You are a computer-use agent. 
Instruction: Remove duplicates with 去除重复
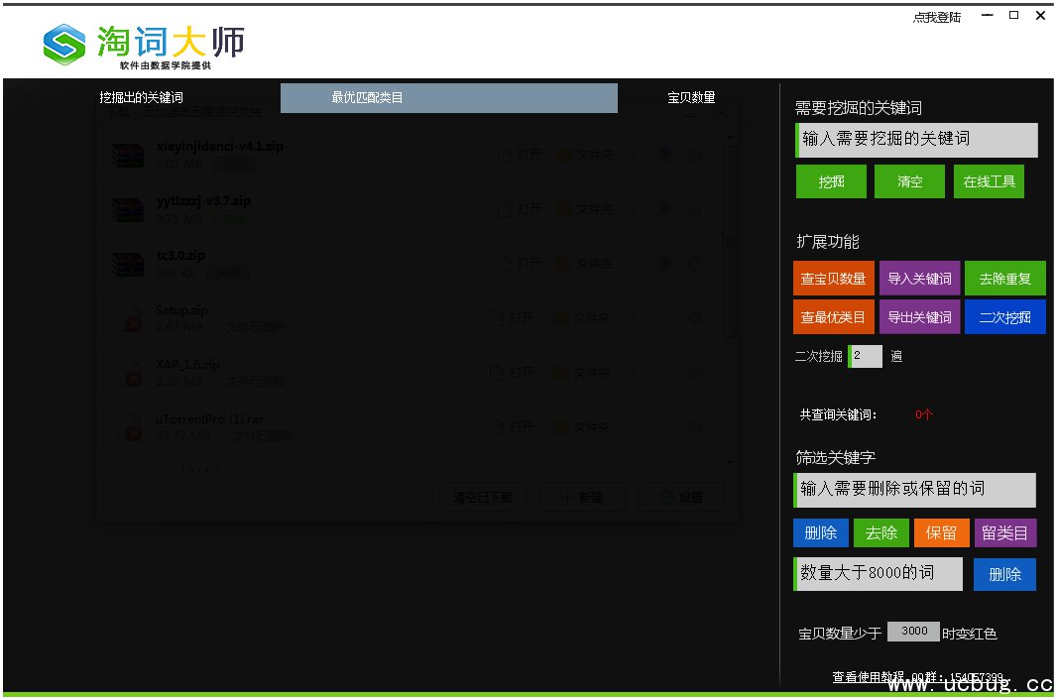(1004, 279)
